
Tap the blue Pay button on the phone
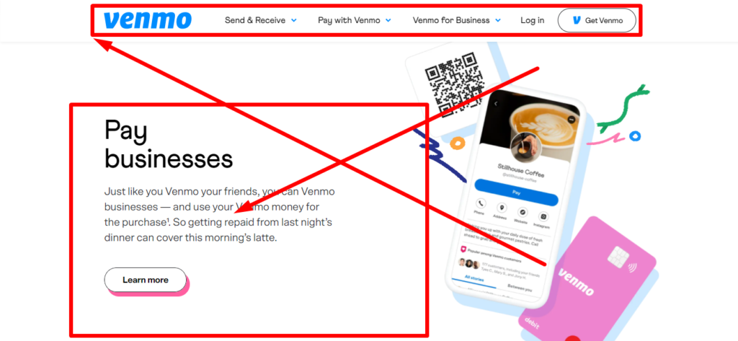click(x=516, y=192)
